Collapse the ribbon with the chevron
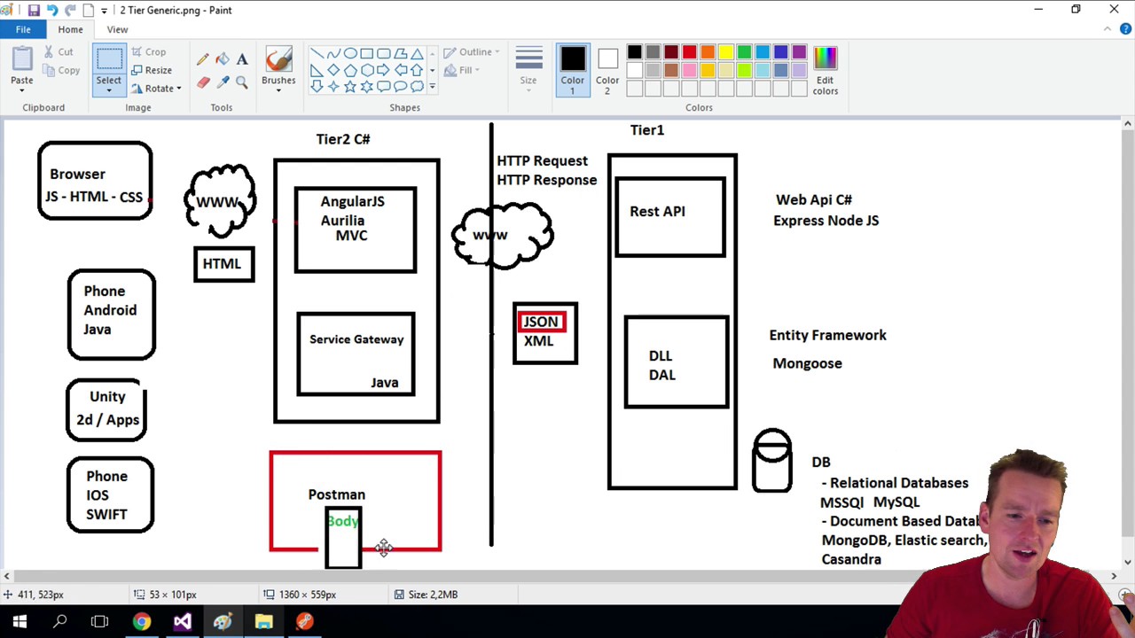Image resolution: width=1135 pixels, height=638 pixels. (1108, 29)
